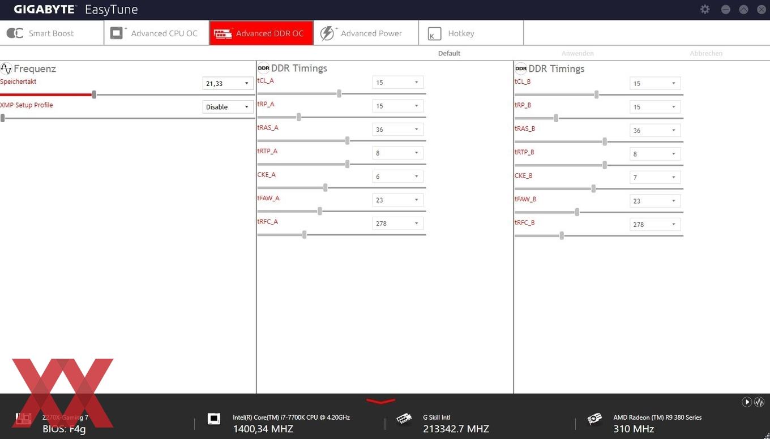Click the Abbrechen button
The height and width of the screenshot is (439, 770).
click(706, 53)
